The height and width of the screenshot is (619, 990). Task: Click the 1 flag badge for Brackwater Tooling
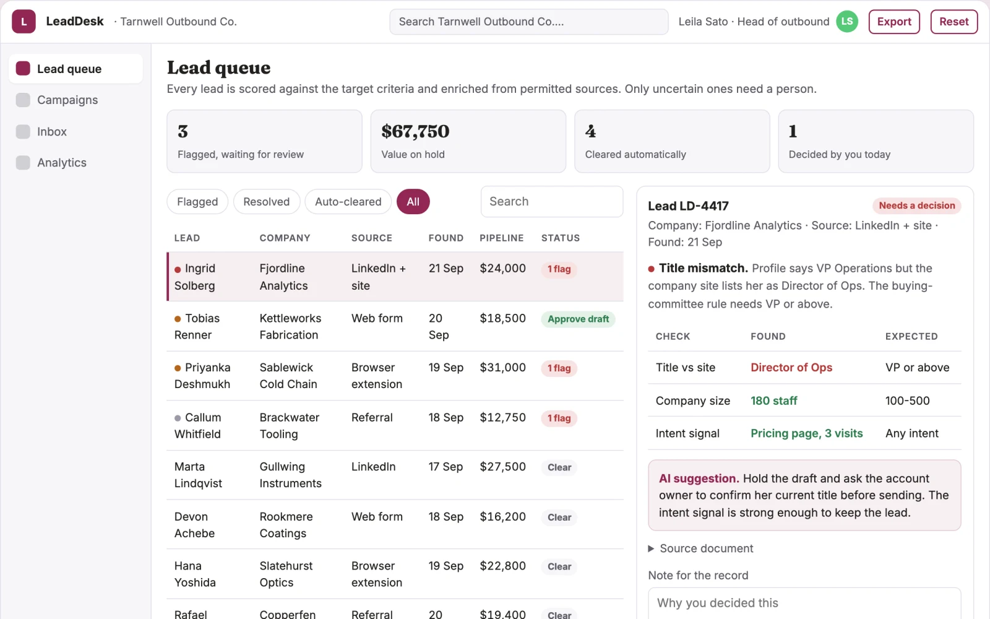(559, 418)
